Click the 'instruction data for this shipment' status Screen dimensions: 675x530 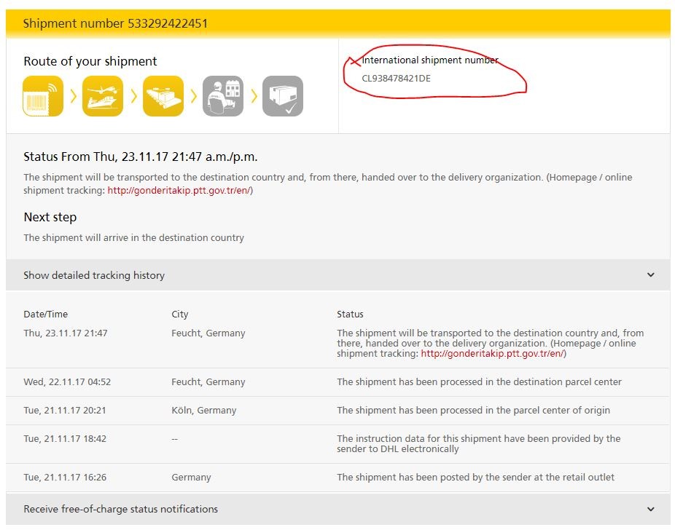479,443
